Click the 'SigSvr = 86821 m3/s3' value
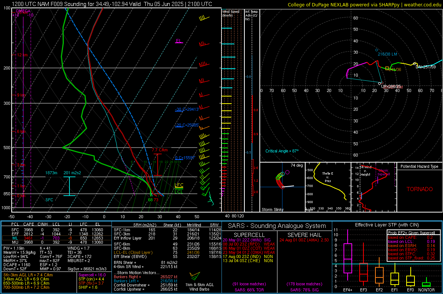The height and width of the screenshot is (294, 443). click(x=87, y=269)
